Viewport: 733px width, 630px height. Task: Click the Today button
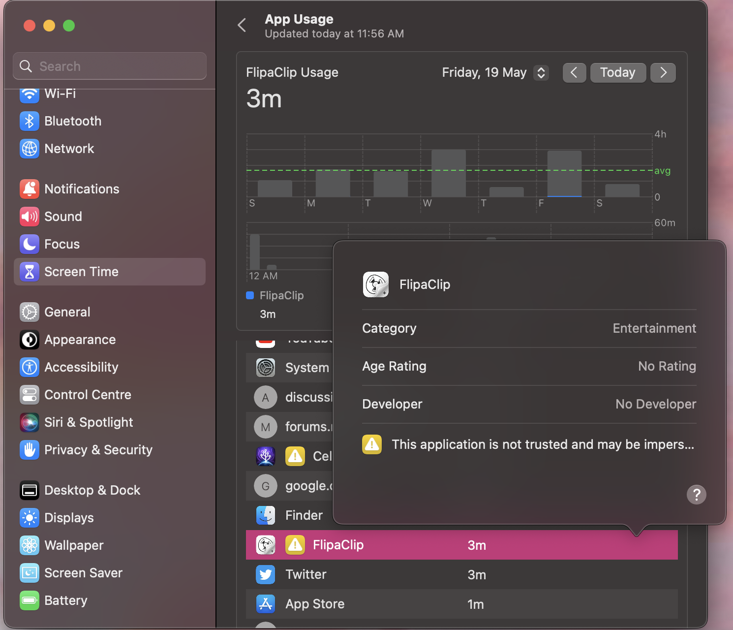pyautogui.click(x=618, y=73)
